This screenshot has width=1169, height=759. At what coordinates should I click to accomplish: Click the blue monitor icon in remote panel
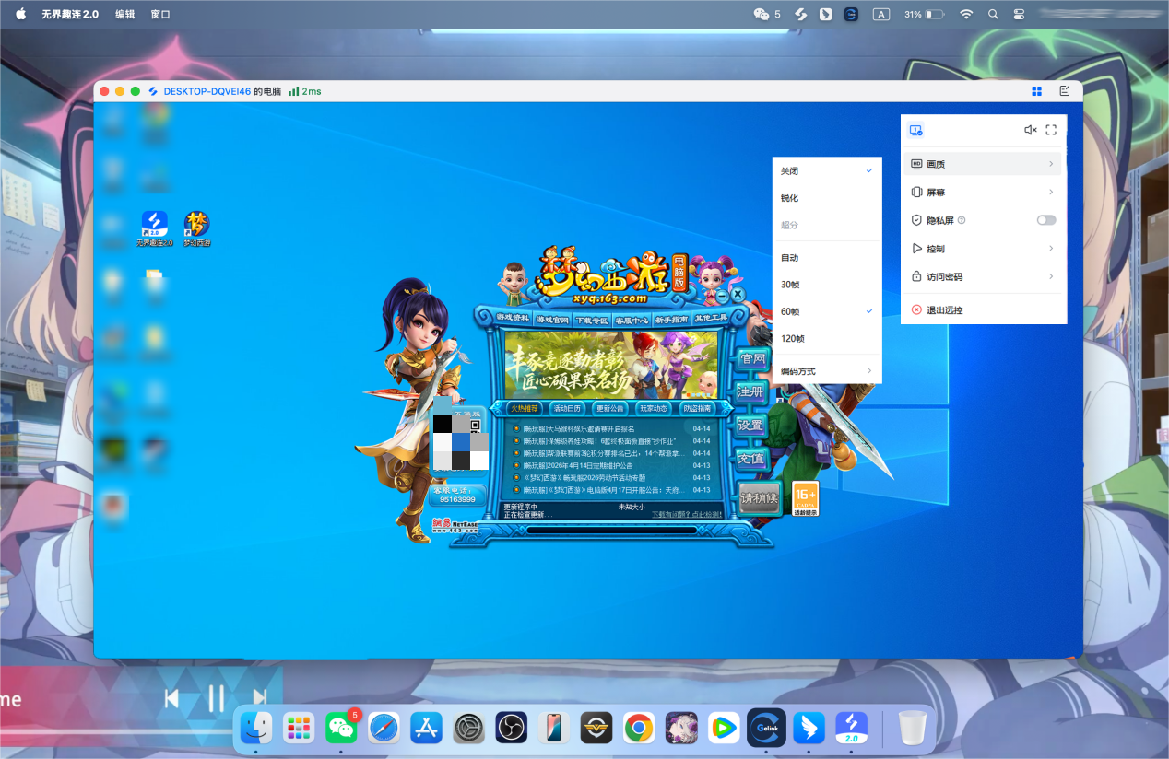[915, 131]
